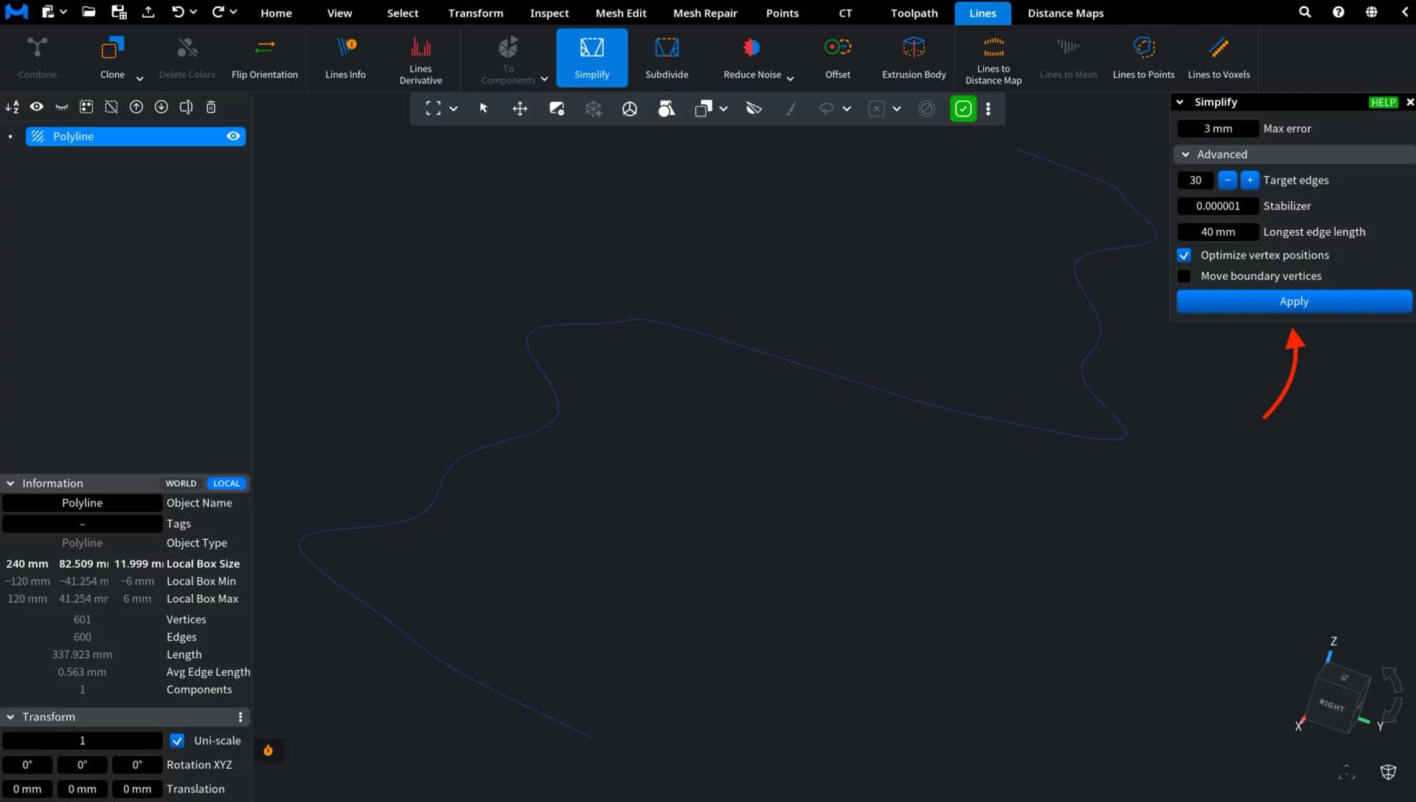This screenshot has height=802, width=1416.
Task: Open Lines to Distance Map tool
Action: tap(993, 59)
